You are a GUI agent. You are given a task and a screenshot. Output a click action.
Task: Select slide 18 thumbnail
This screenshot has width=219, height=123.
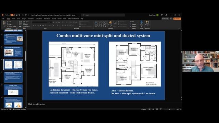coord(13,90)
